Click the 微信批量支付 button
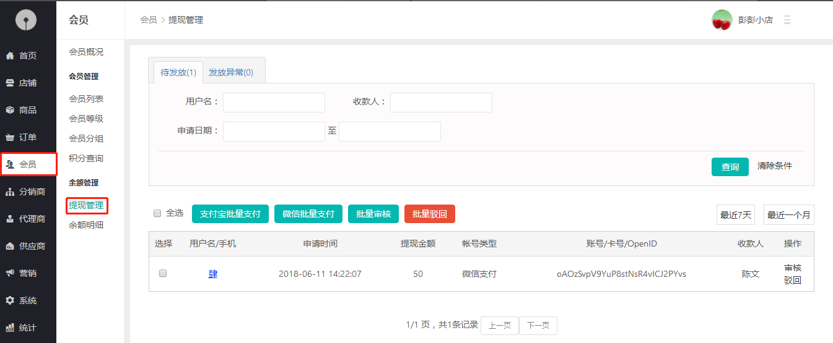Image resolution: width=833 pixels, height=343 pixels. coord(308,214)
